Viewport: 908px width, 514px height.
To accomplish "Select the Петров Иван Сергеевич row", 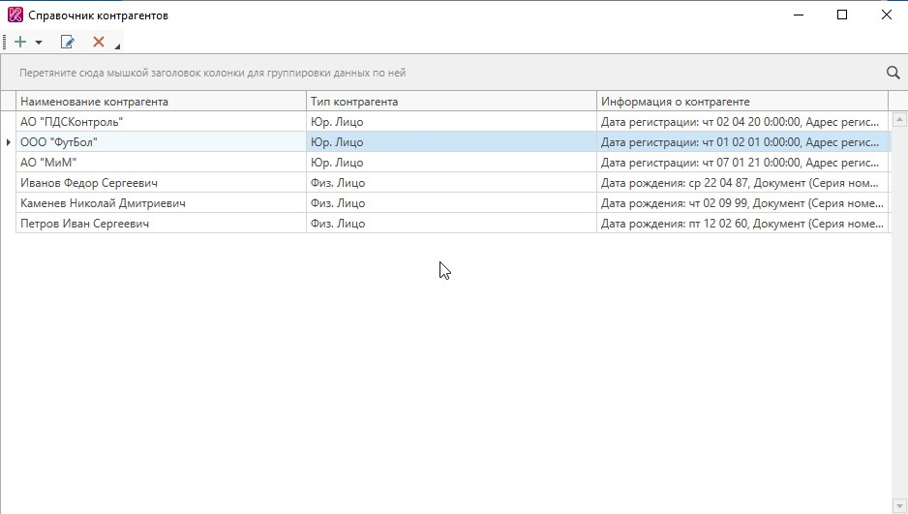I will pos(161,224).
